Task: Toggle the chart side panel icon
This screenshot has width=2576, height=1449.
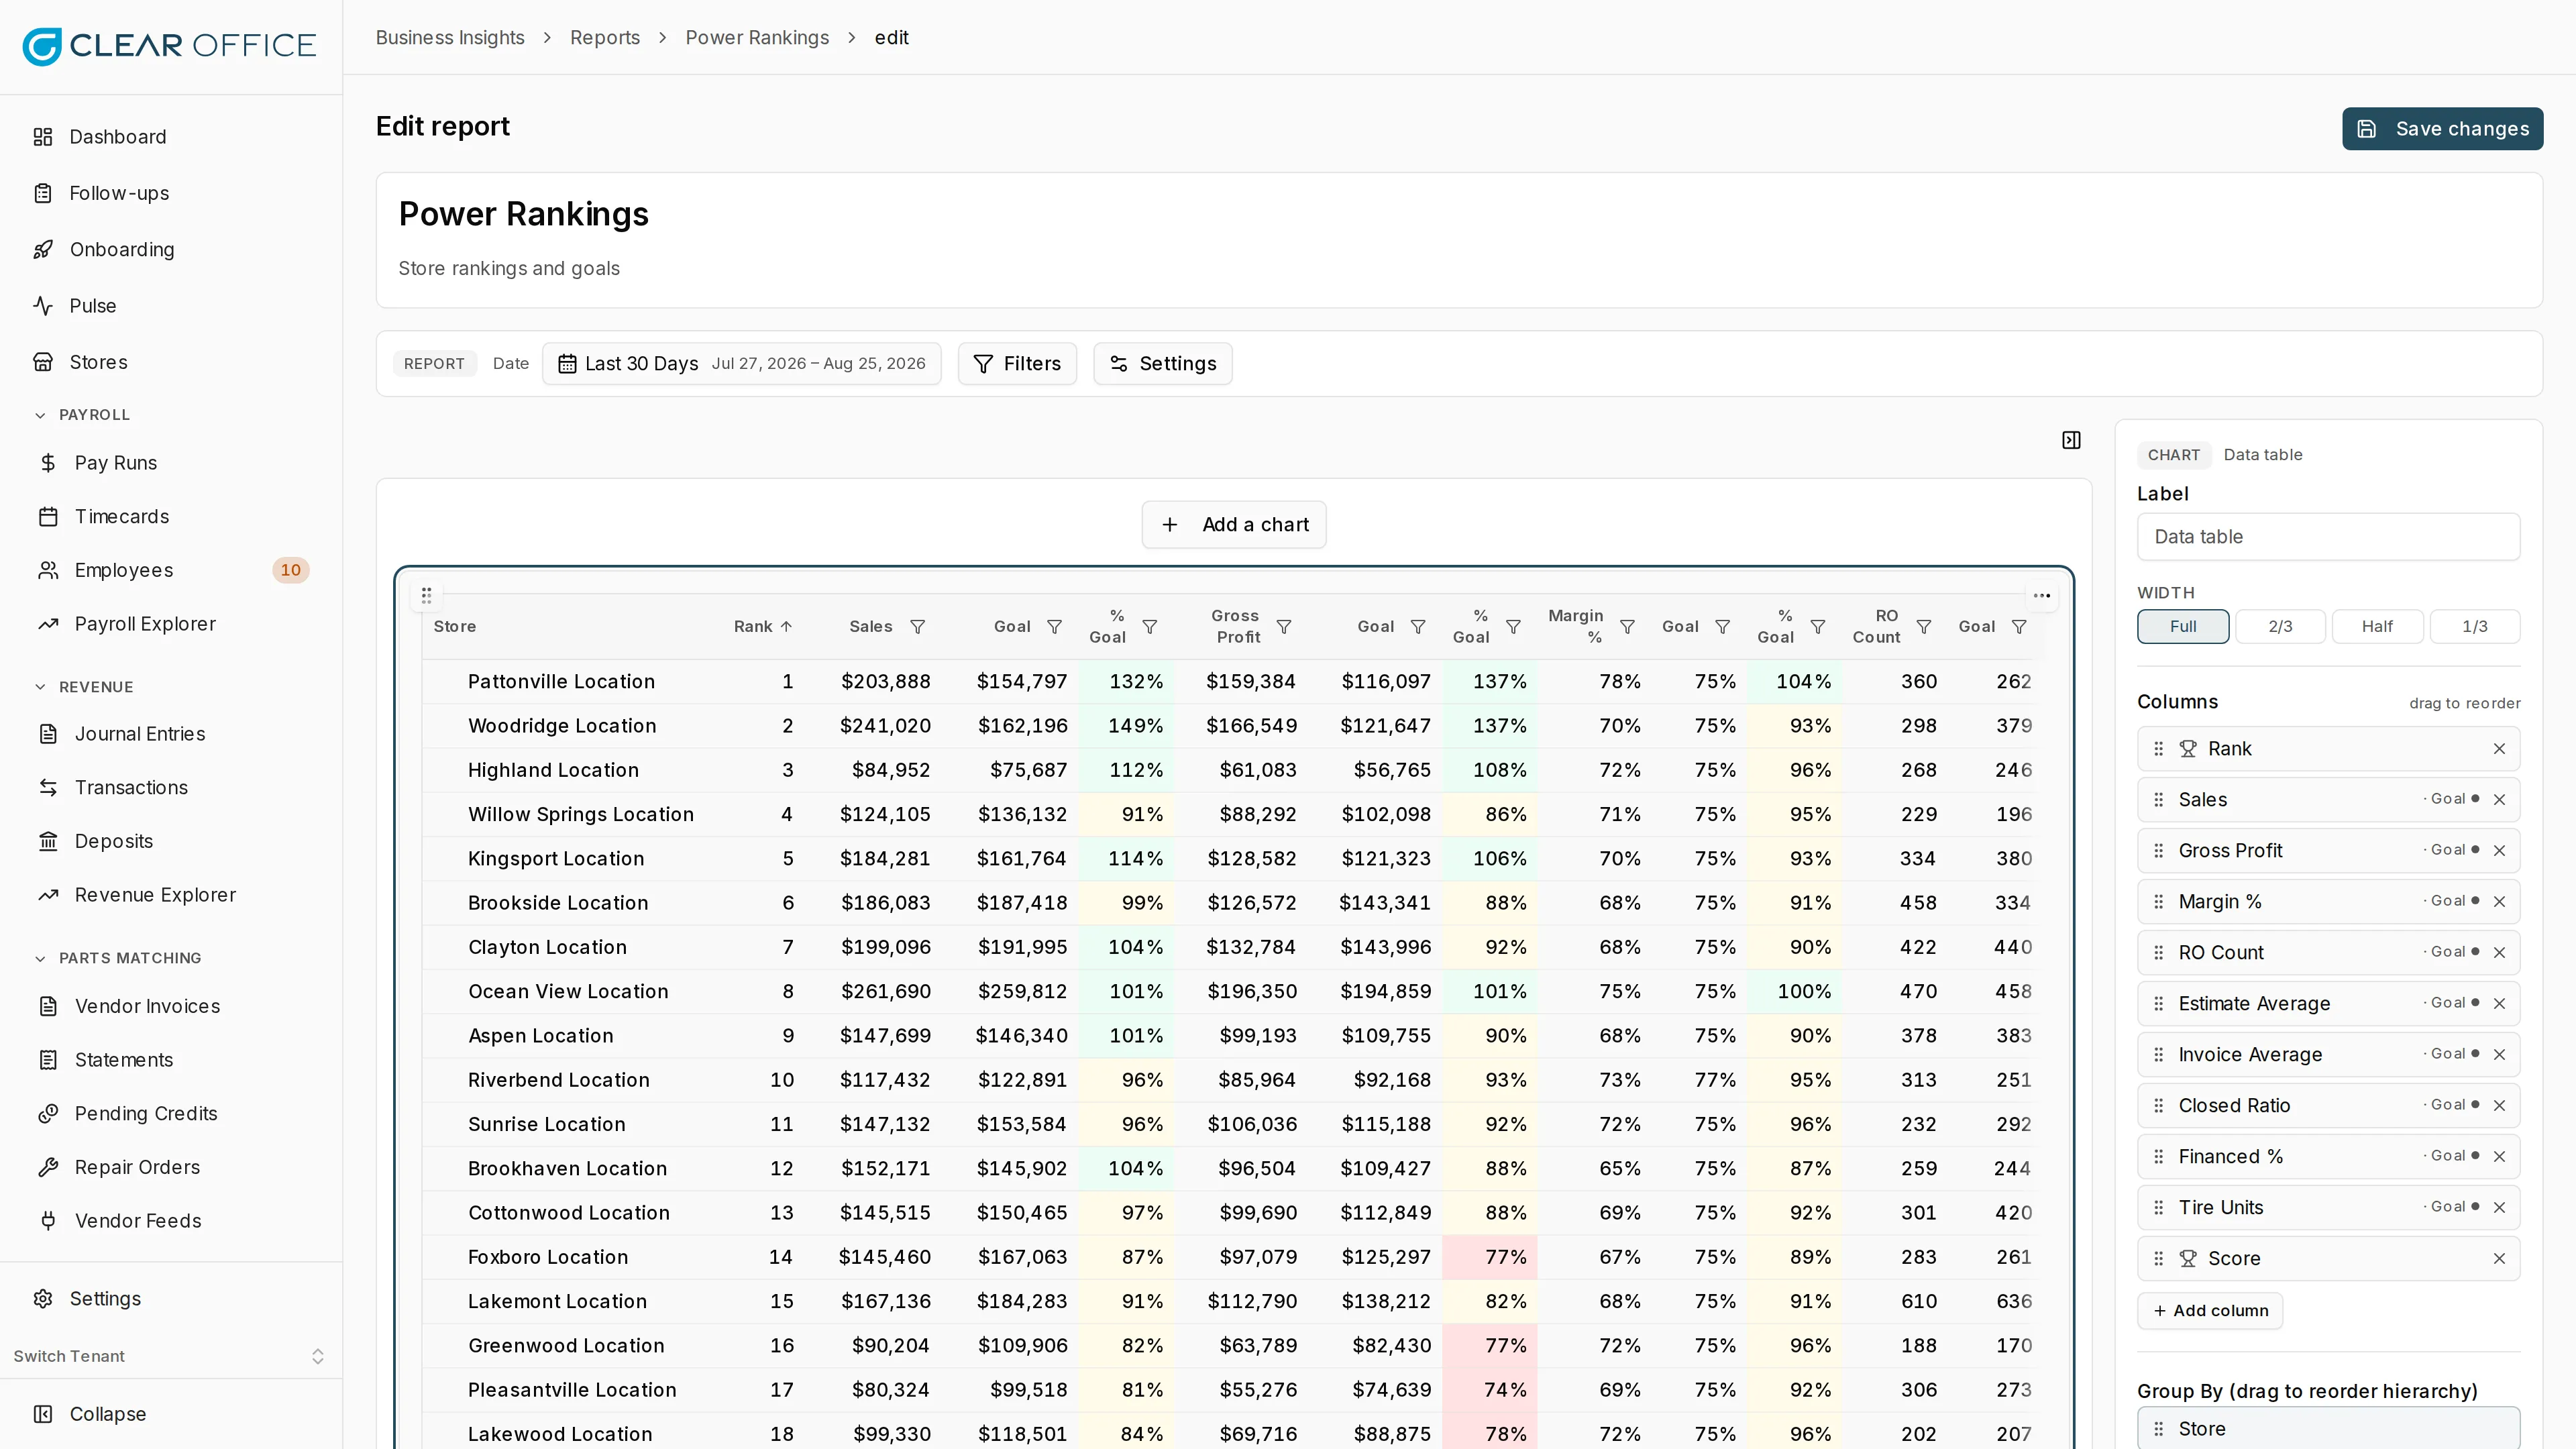Action: (2071, 440)
